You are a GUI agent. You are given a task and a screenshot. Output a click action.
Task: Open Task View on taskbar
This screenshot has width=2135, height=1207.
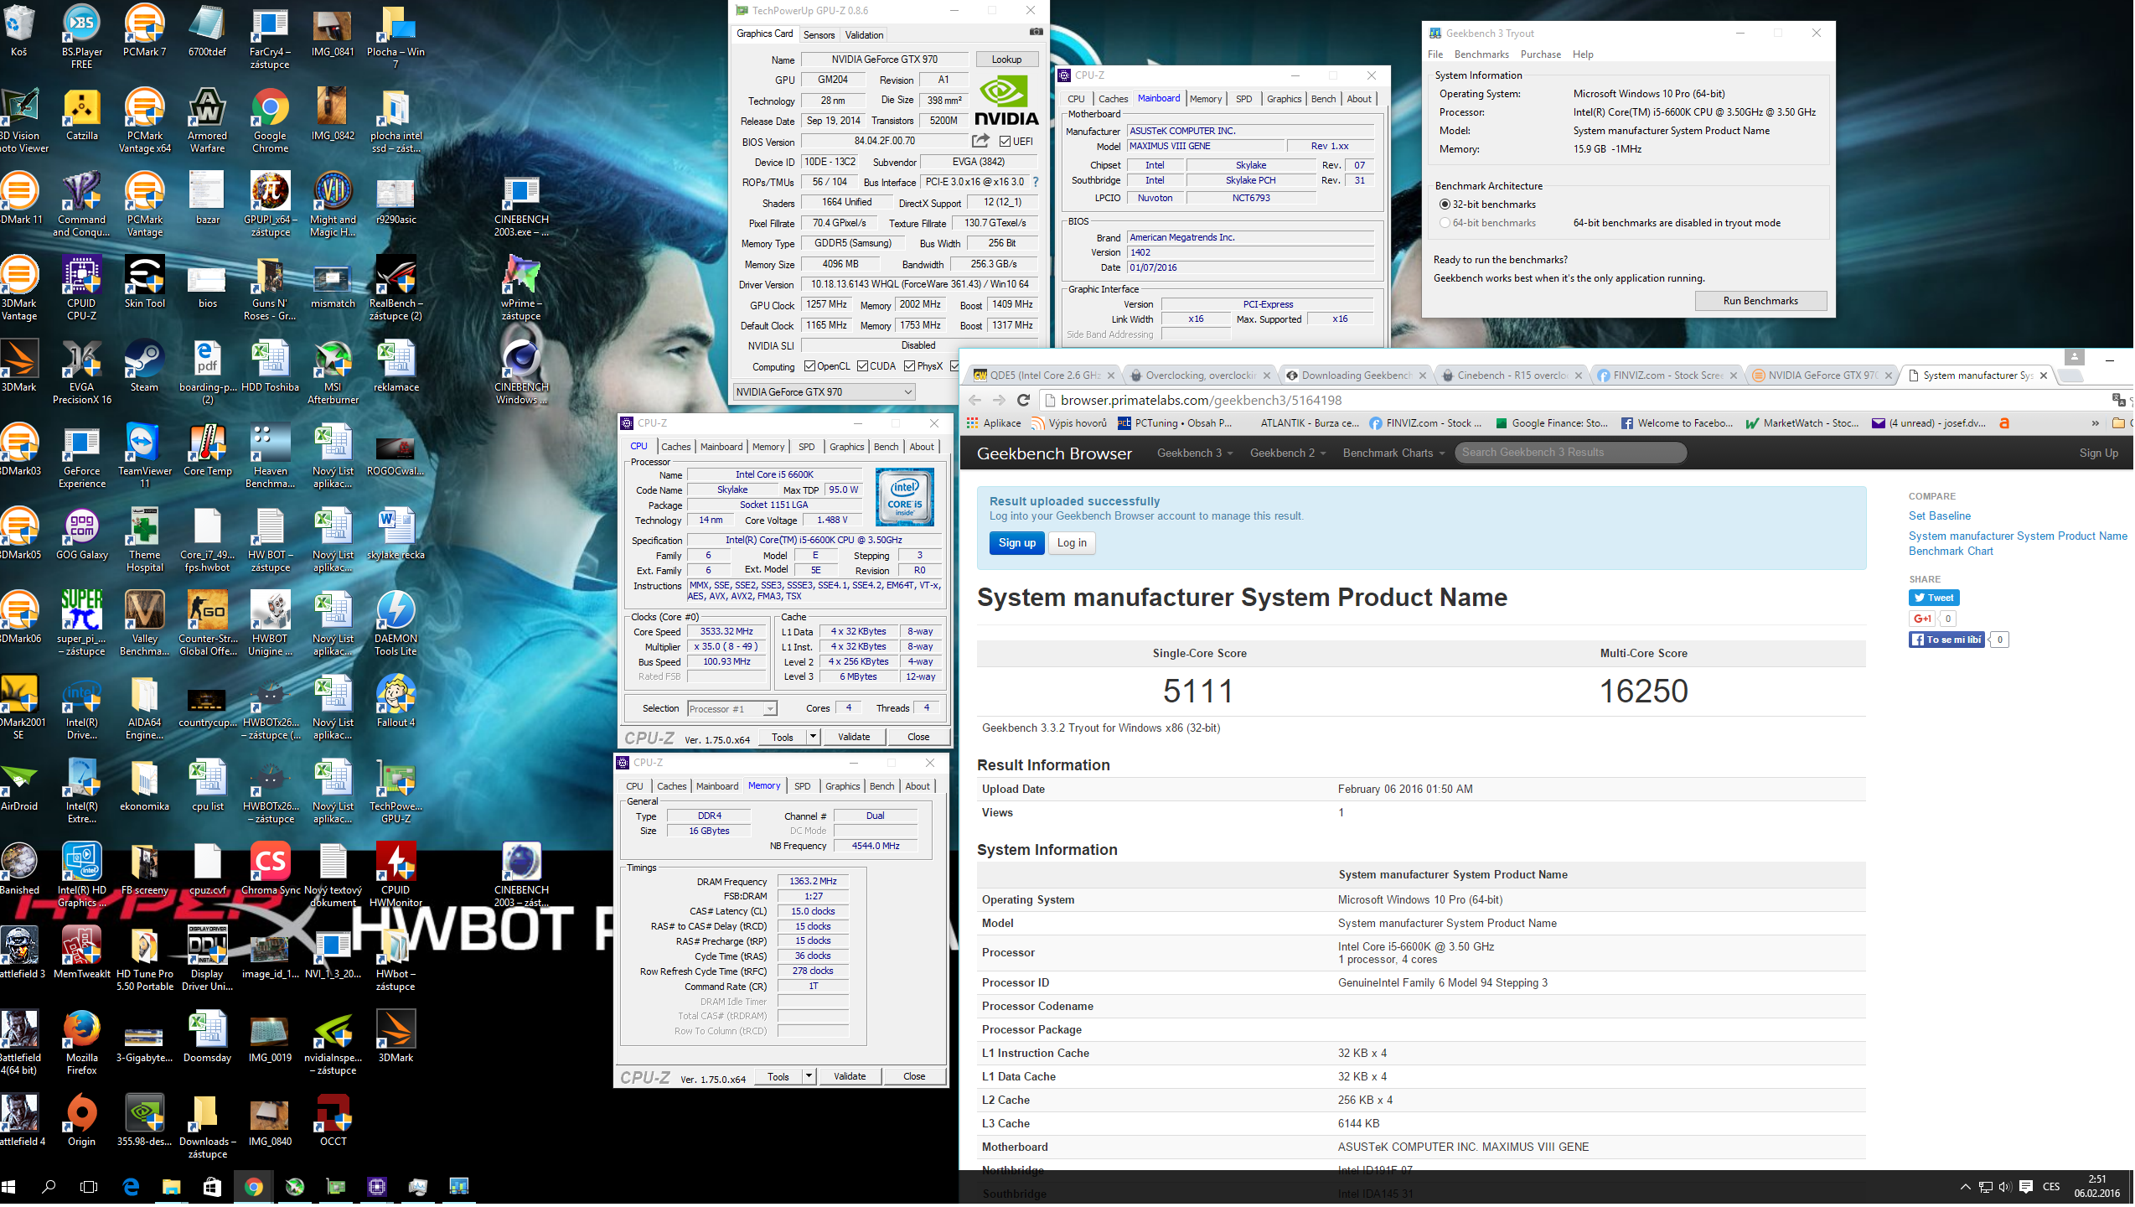pyautogui.click(x=88, y=1188)
